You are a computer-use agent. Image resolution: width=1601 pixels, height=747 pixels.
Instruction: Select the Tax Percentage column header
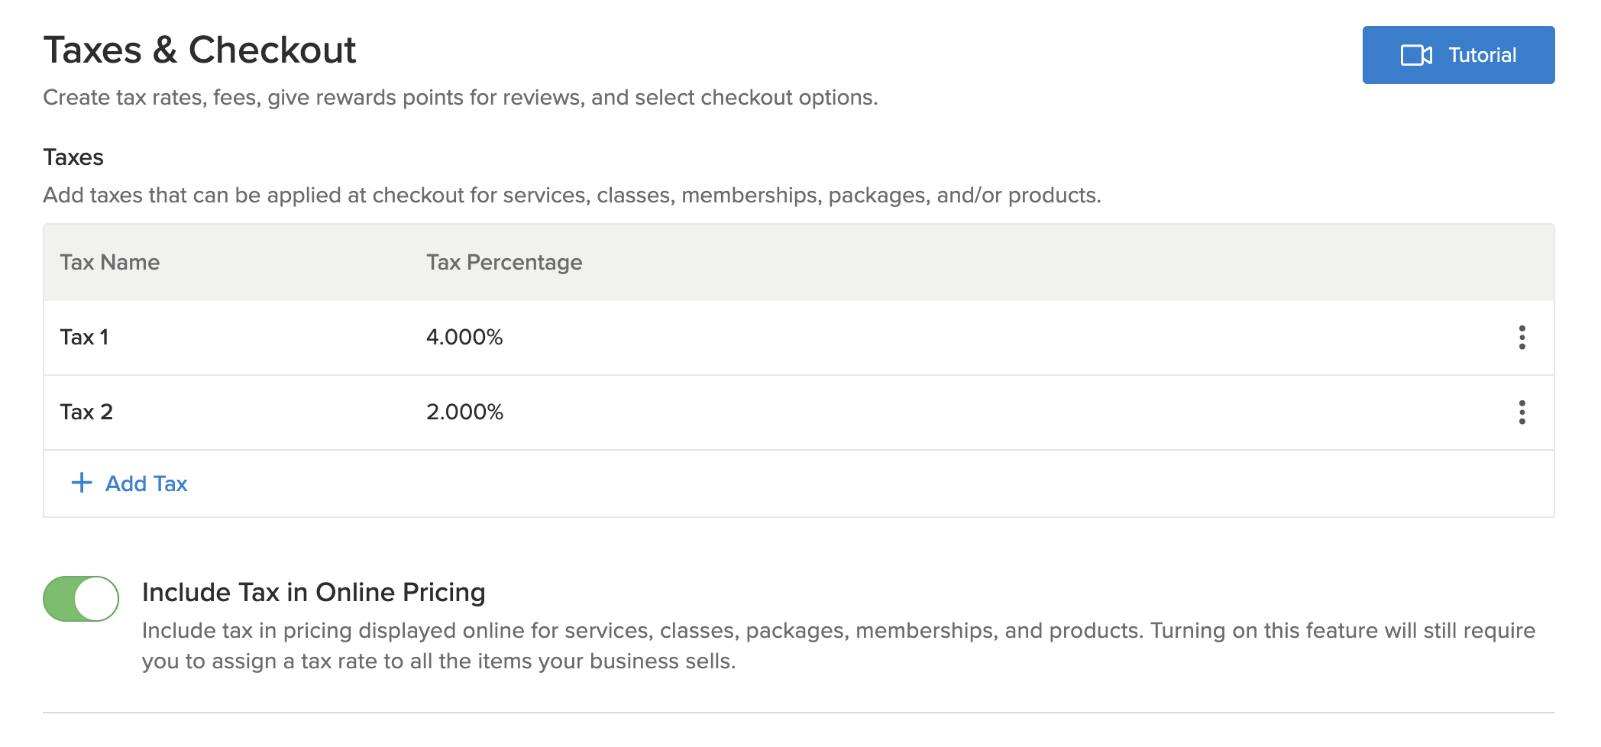click(x=504, y=261)
